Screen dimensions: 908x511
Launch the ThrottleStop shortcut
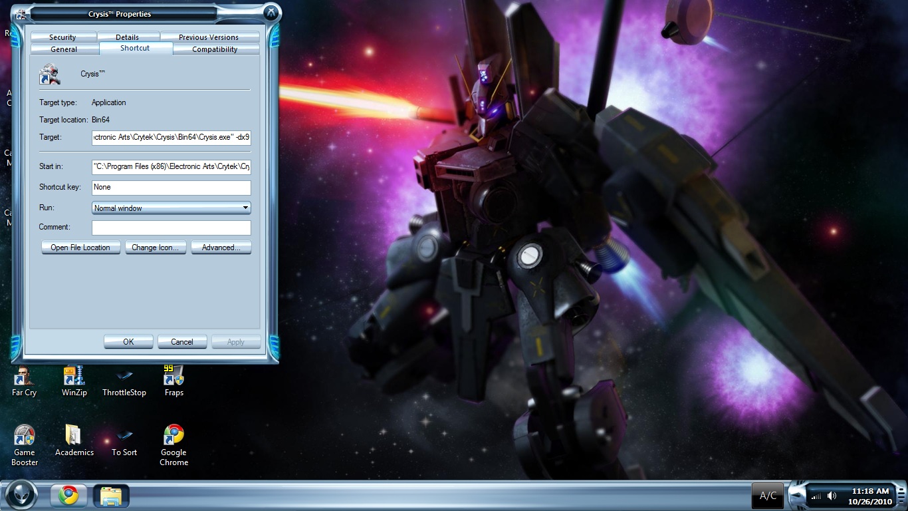coord(124,381)
